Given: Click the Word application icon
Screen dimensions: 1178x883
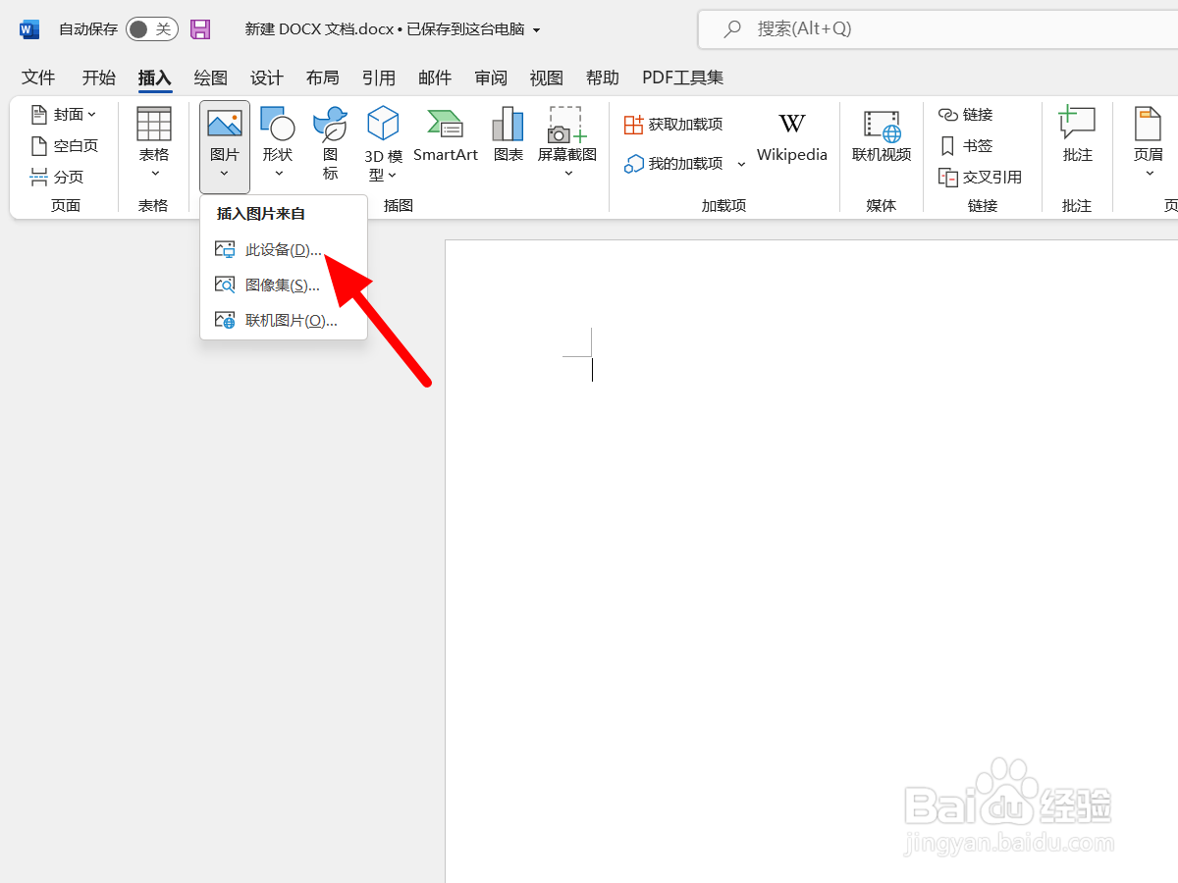Looking at the screenshot, I should tap(29, 29).
